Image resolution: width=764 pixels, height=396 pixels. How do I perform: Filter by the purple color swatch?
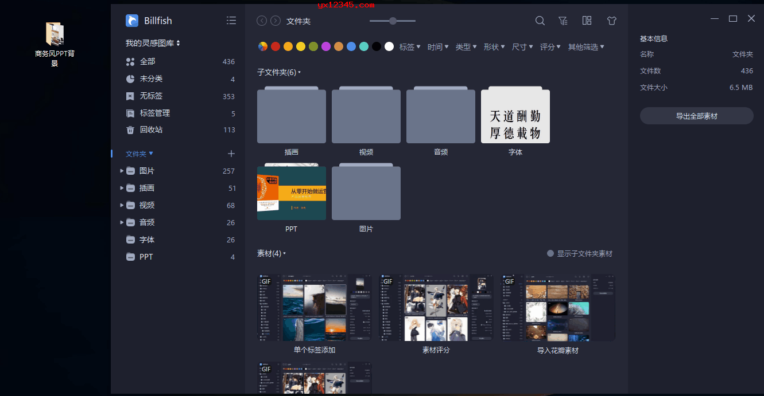coord(326,47)
